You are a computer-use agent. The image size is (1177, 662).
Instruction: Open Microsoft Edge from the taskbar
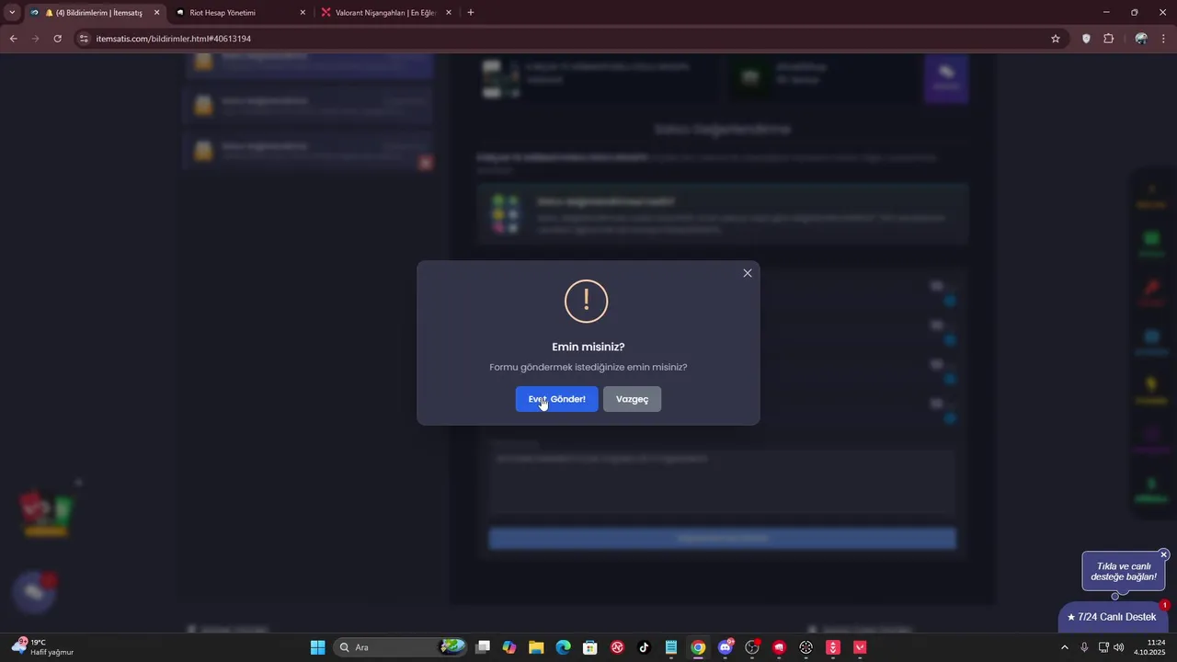pos(563,647)
